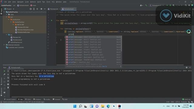Collapse the production folder
Screen dimensions: 194x109
coord(9,19)
